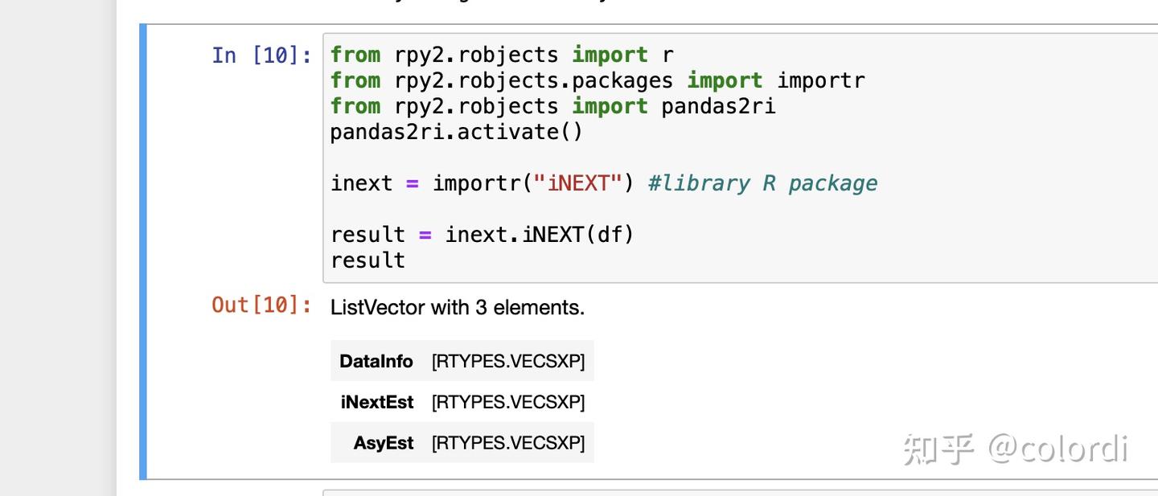Click the 'importr' name in the packages import line
Viewport: 1158px width, 496px height.
[820, 80]
